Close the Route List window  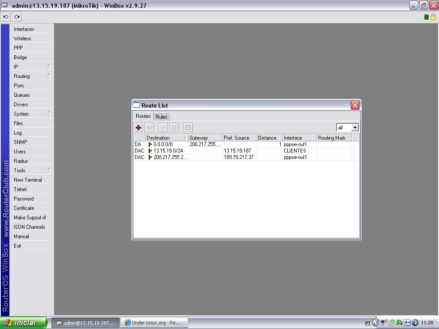pyautogui.click(x=355, y=105)
